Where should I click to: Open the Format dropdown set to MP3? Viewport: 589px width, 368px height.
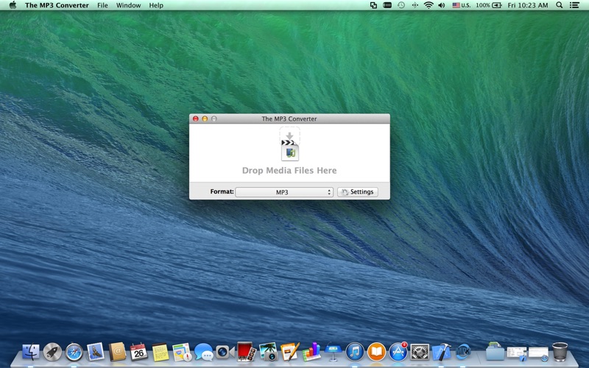[284, 192]
